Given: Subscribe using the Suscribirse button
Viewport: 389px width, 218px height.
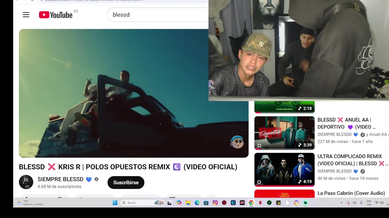Looking at the screenshot, I should 126,183.
